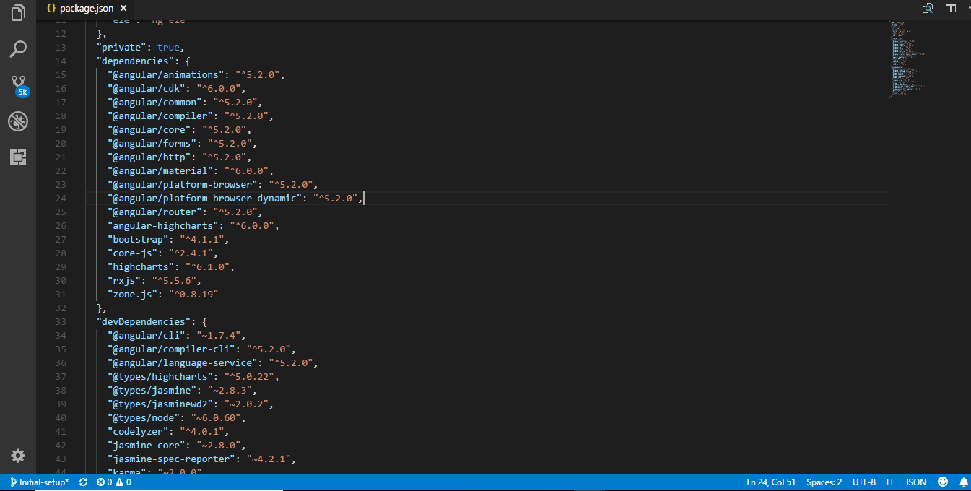Open the Explorer view in the activity bar
971x491 pixels.
click(x=18, y=13)
